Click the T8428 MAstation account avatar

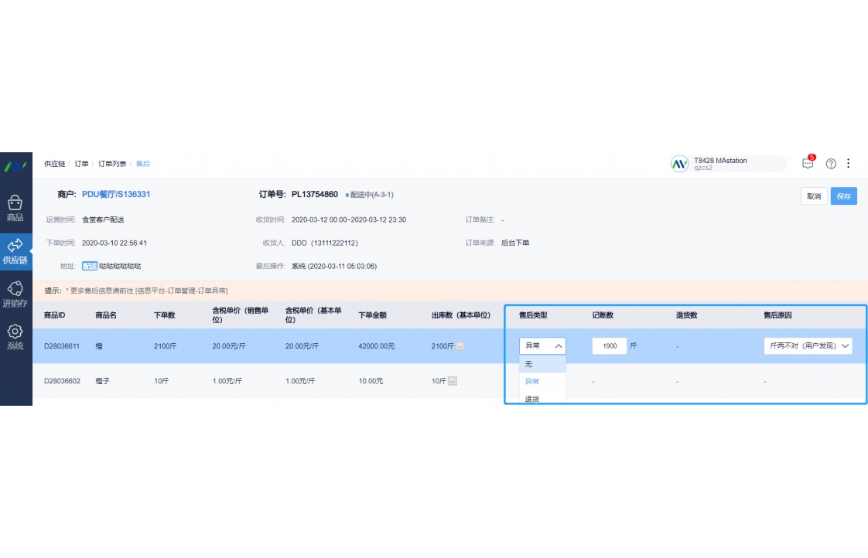click(x=679, y=164)
